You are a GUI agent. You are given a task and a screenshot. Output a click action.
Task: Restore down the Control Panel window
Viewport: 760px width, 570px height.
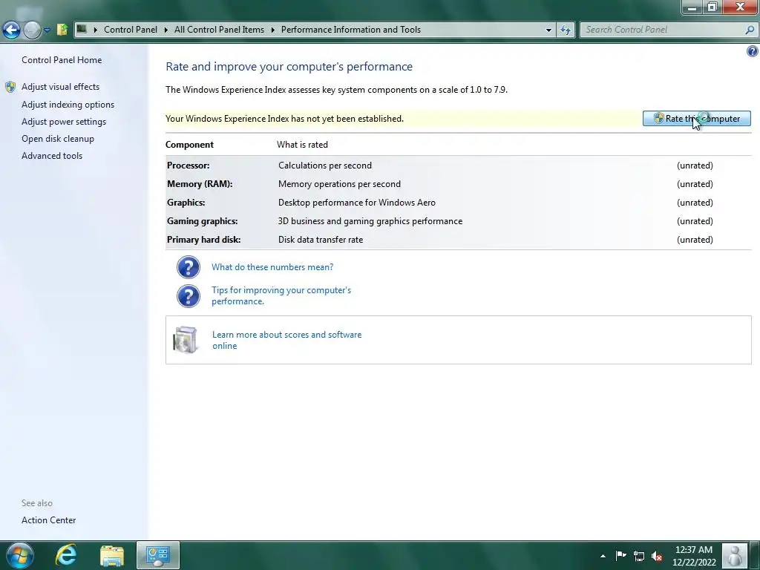[712, 7]
